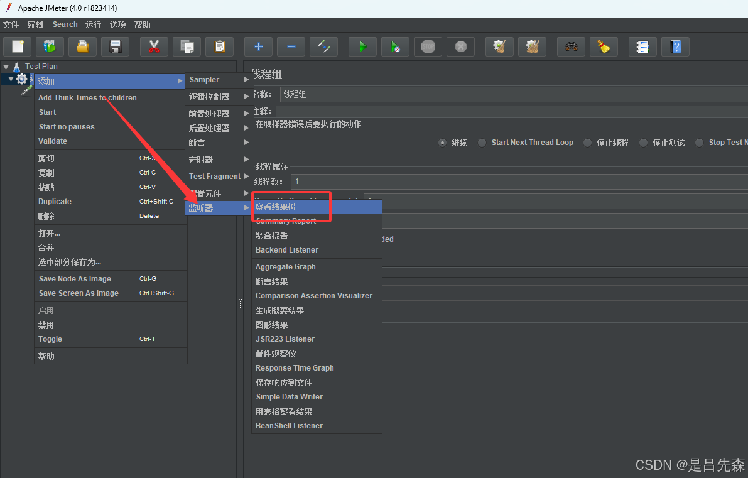The width and height of the screenshot is (748, 478).
Task: Choose 聚合报告 listener
Action: coord(317,236)
